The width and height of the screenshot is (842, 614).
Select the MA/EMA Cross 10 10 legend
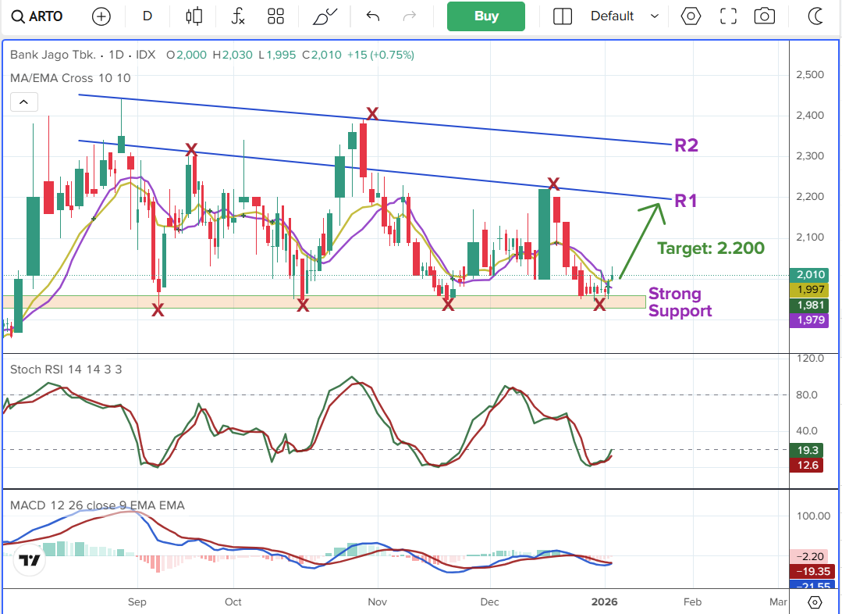pyautogui.click(x=70, y=78)
